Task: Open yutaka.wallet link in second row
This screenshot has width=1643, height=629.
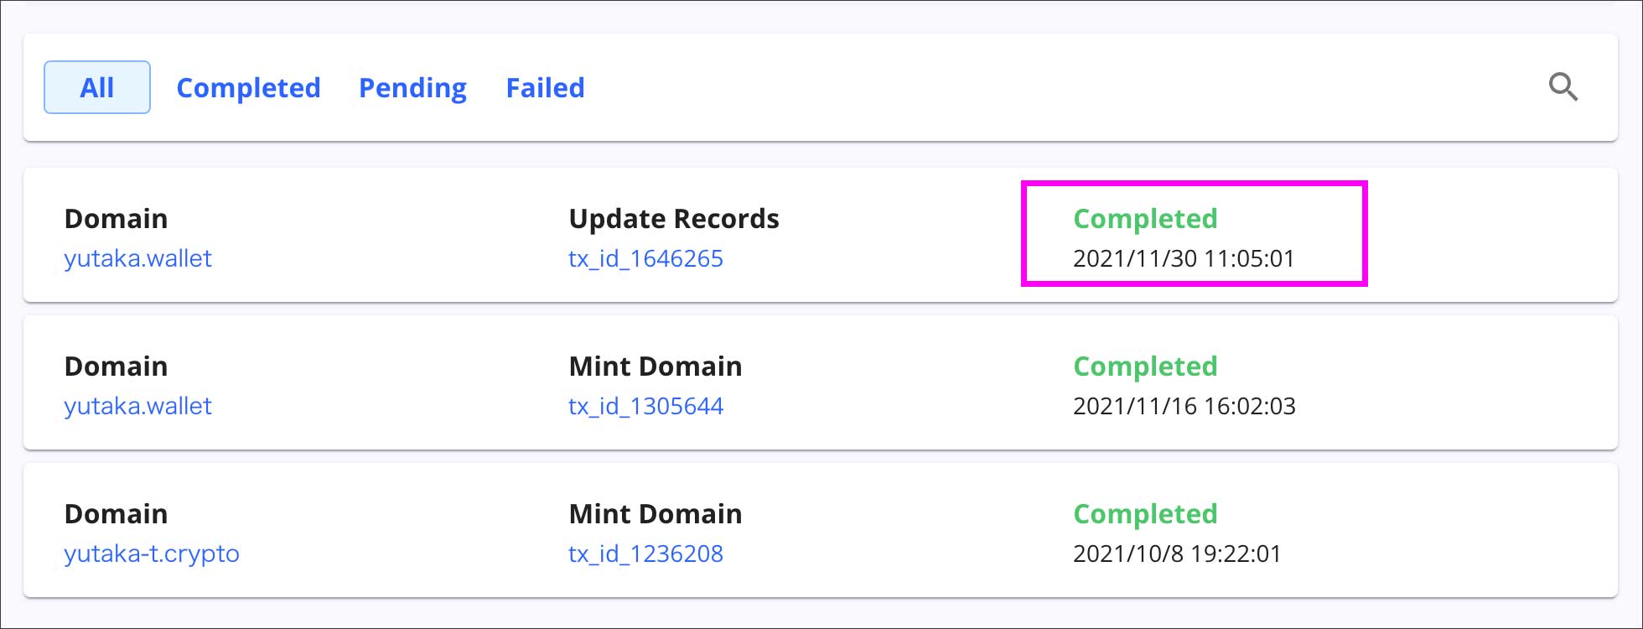Action: click(138, 406)
